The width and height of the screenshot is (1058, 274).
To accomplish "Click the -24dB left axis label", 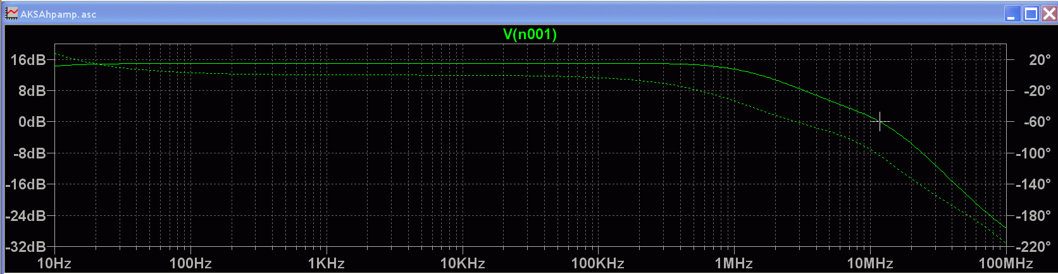I will pyautogui.click(x=26, y=216).
